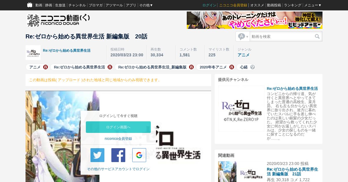Open dictionary icon next to 新編集版 tag
Viewport: 348px width, 182px height.
pos(191,67)
